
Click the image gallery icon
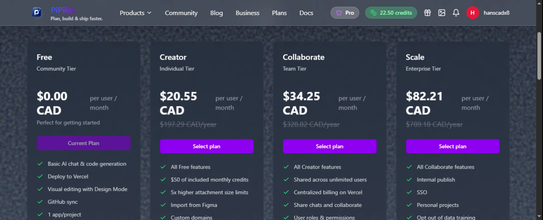(x=442, y=13)
